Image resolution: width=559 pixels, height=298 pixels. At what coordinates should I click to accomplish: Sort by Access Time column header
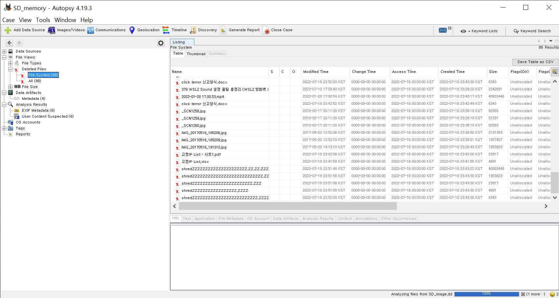click(414, 72)
